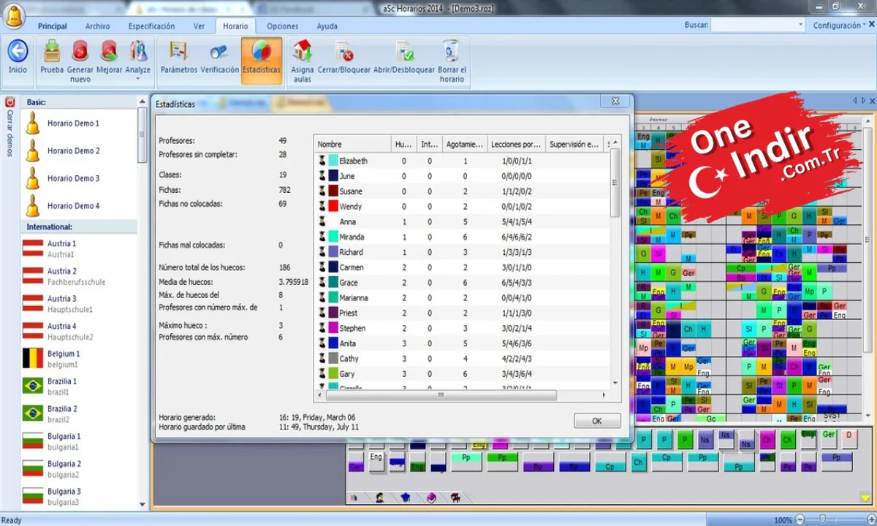Click the graduation cap classes tab icon
The image size is (877, 526).
pos(406,498)
